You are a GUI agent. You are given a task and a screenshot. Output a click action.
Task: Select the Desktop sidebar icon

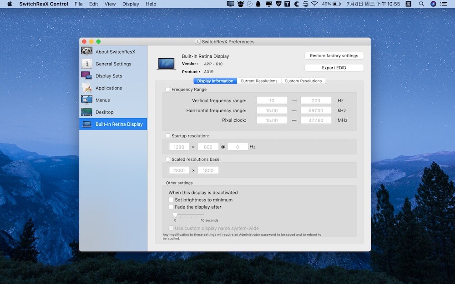tap(86, 112)
